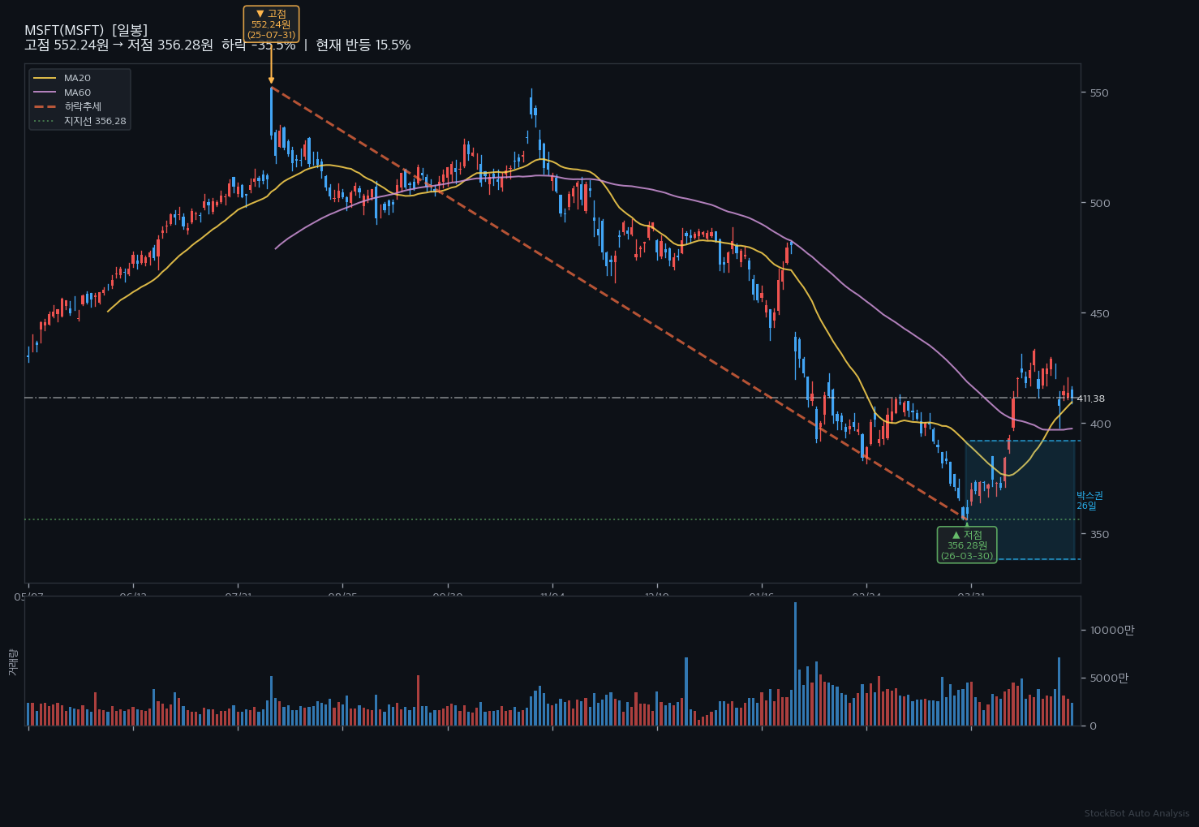Click the 350 price axis label
Viewport: 1199px width, 827px height.
1099,535
